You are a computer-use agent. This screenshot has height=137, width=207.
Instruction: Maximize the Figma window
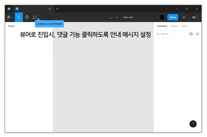(187, 9)
